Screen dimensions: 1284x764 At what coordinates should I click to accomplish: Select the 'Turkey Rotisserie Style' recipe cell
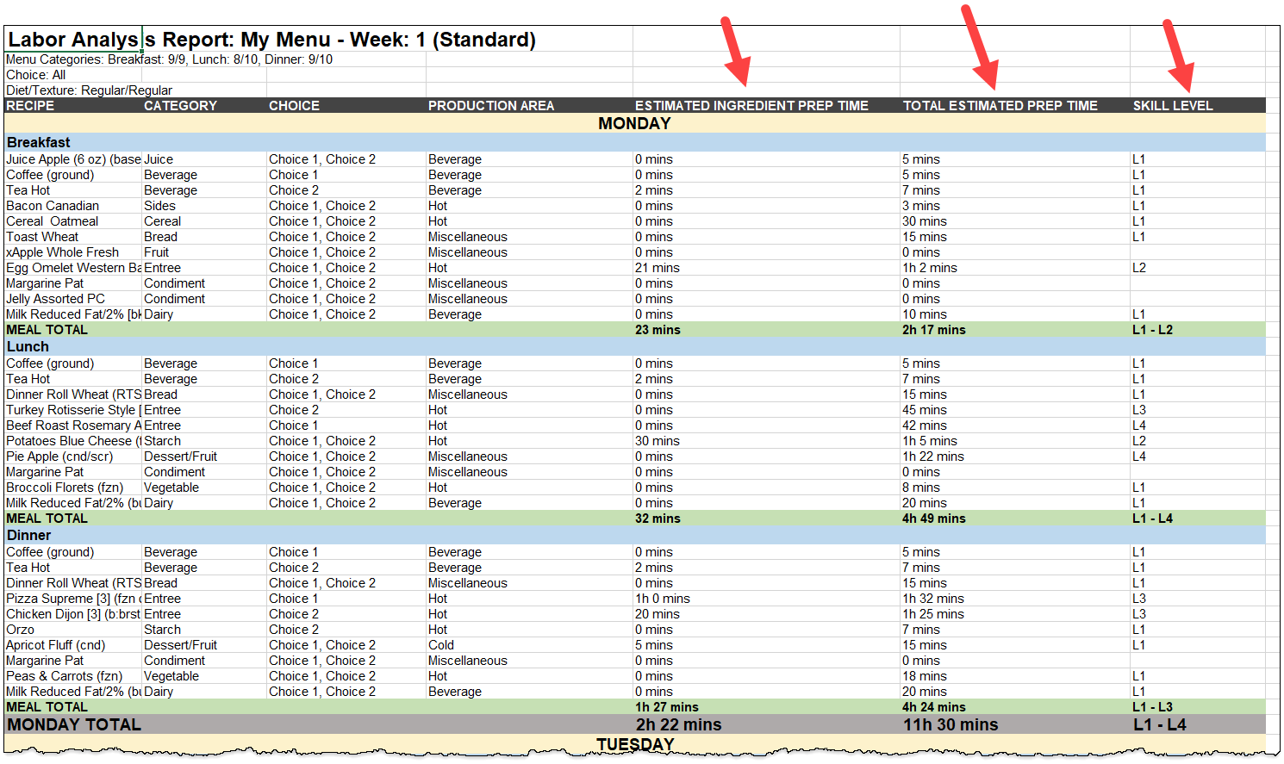(73, 410)
